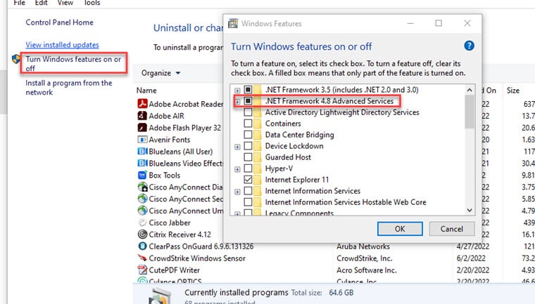
Task: Click Install a program from the network
Action: click(x=68, y=88)
